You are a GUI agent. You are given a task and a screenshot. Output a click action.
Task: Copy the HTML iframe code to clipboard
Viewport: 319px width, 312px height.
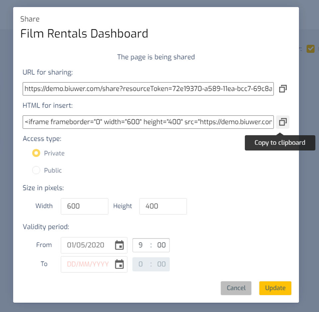tap(283, 122)
